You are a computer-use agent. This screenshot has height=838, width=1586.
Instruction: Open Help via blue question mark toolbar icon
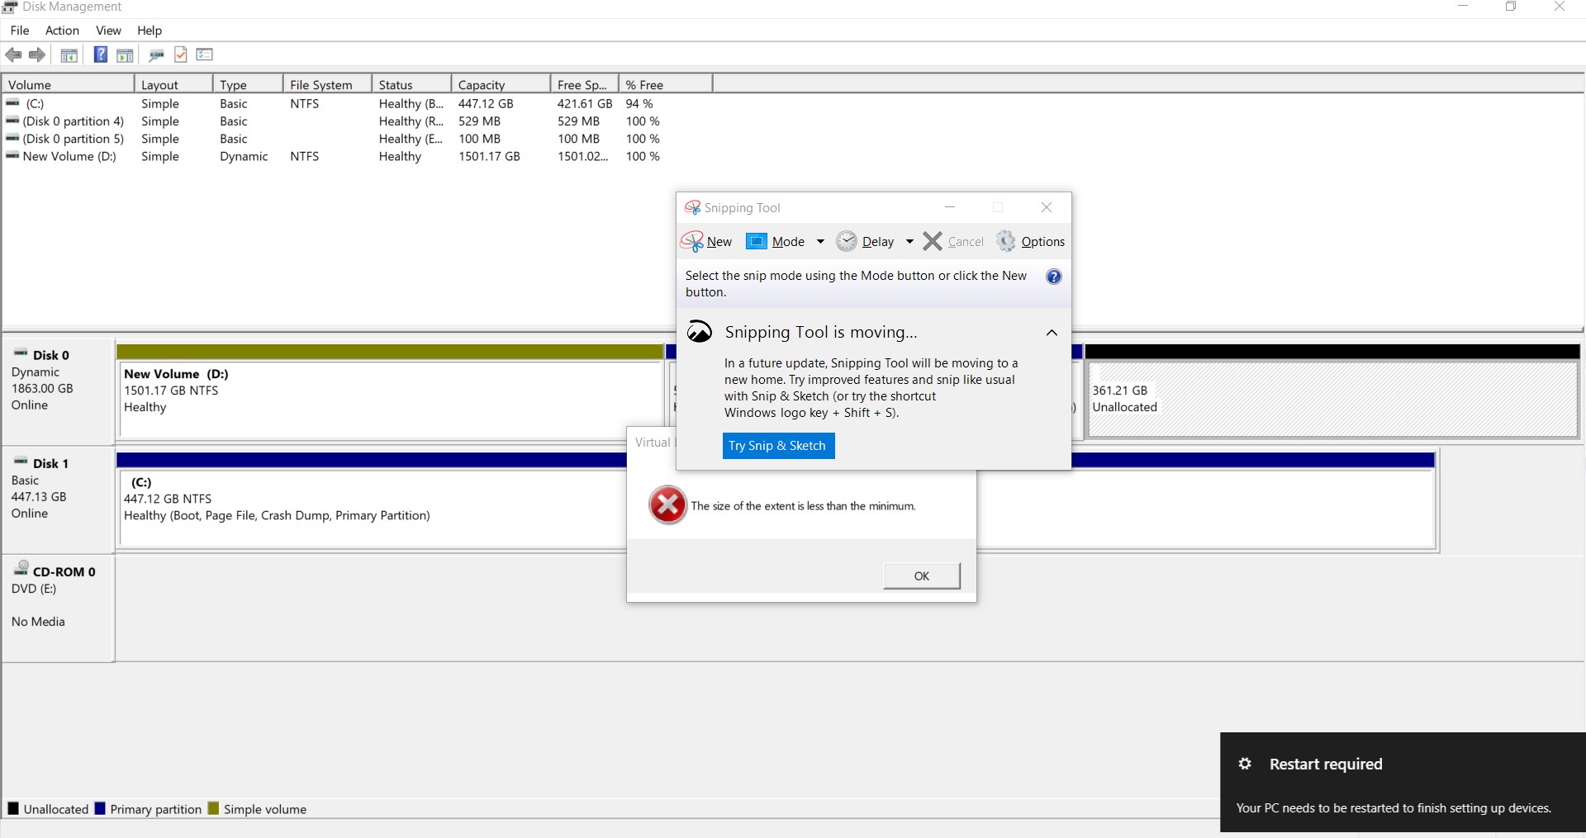click(101, 54)
